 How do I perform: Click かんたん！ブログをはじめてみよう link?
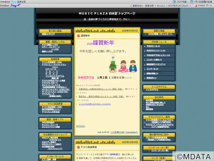pos(173,6)
